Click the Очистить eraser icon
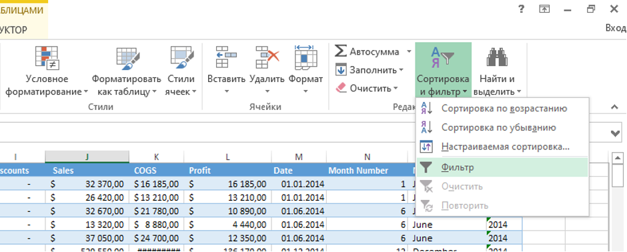 click(x=341, y=87)
